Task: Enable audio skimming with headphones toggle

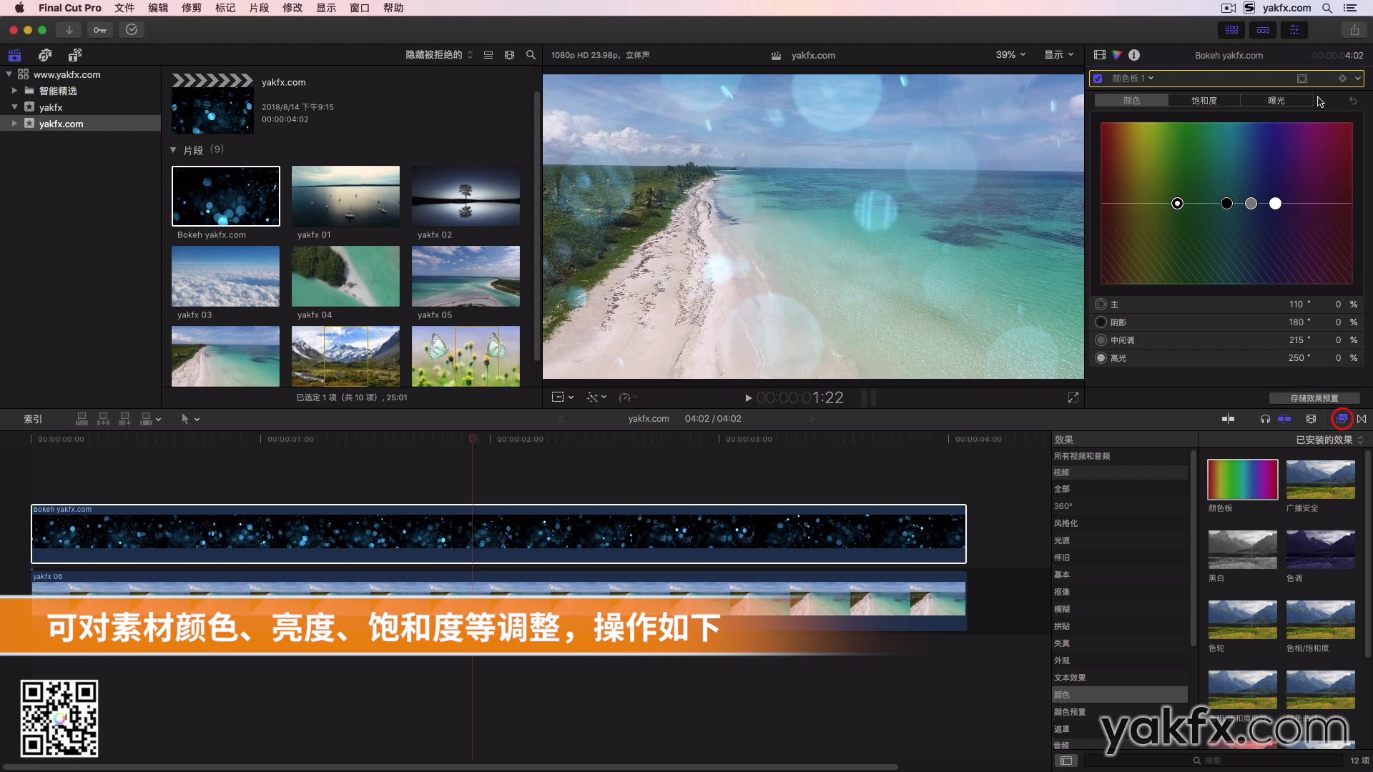Action: (x=1264, y=419)
